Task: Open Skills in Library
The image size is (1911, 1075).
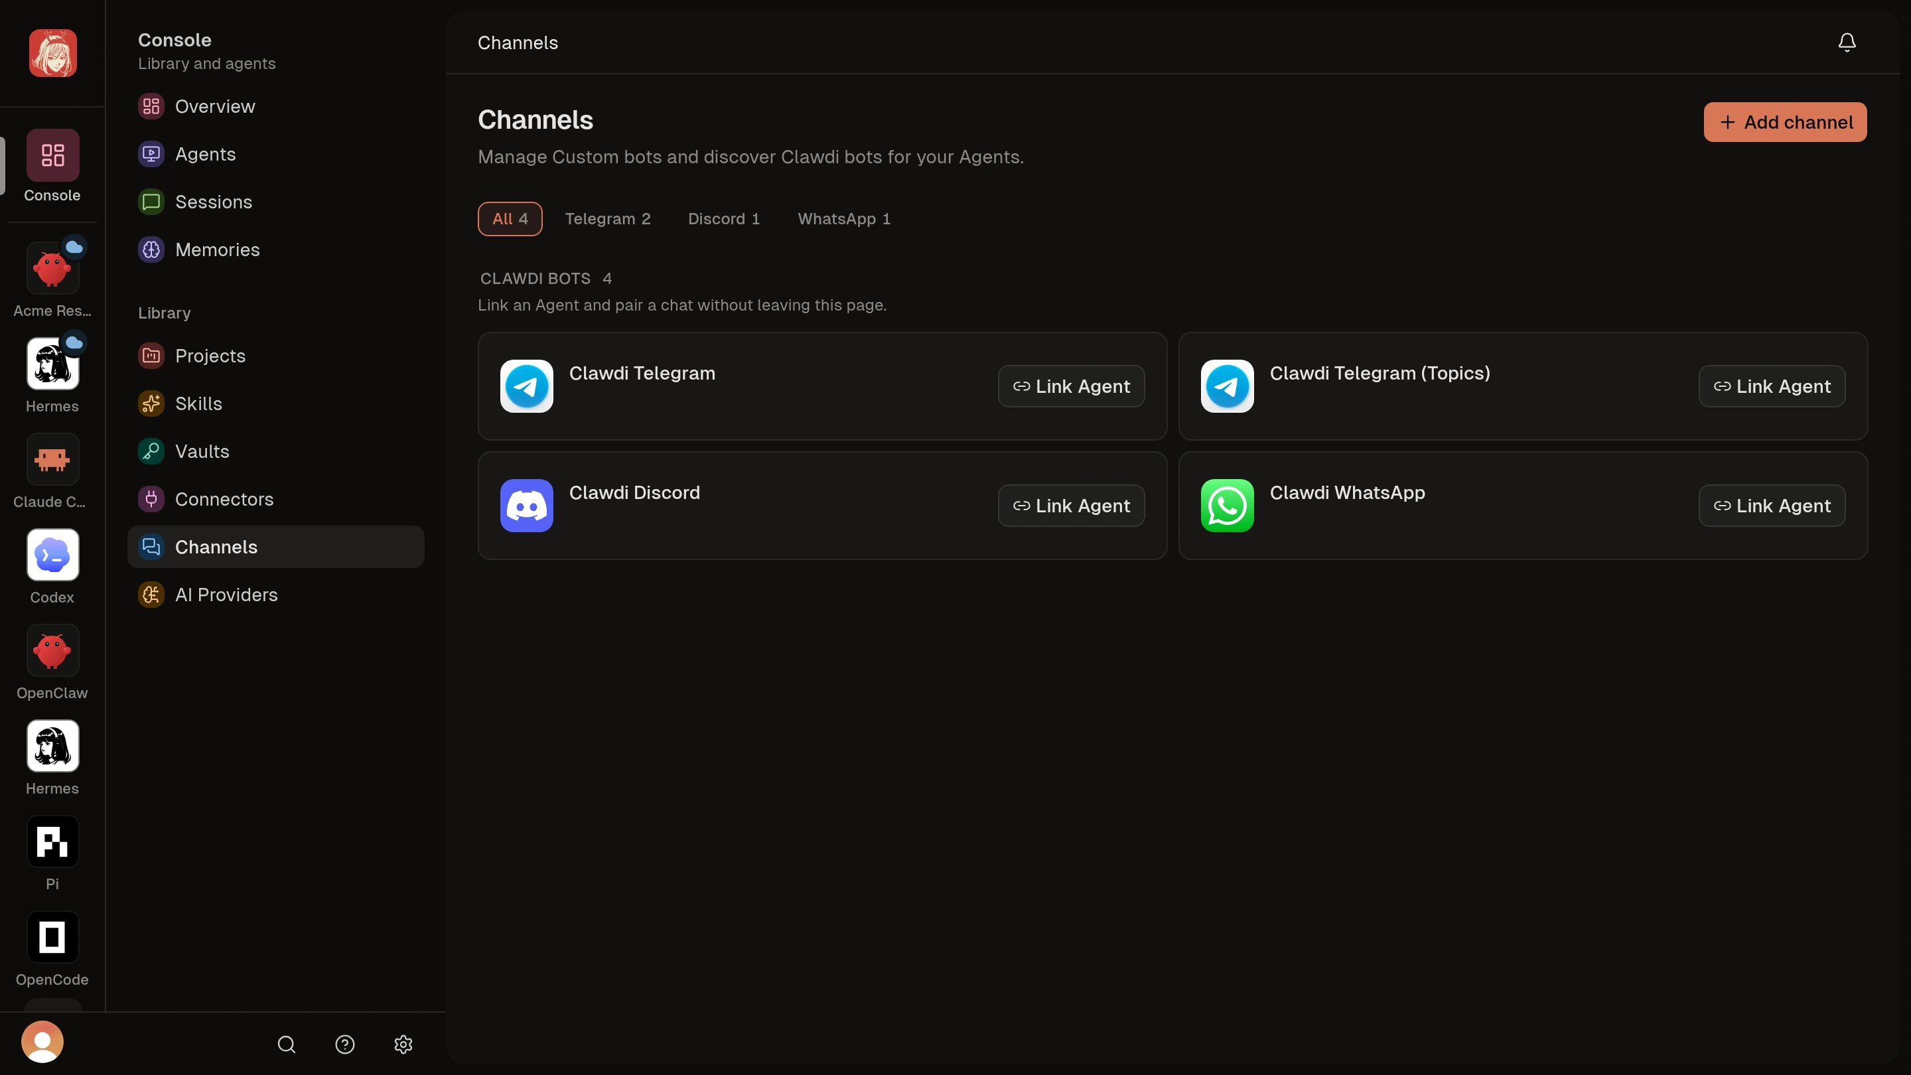Action: point(275,403)
